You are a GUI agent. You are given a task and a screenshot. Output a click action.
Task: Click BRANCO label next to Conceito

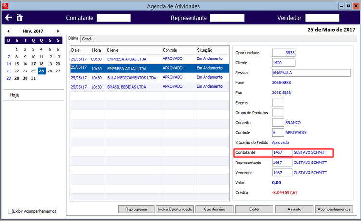pos(293,123)
